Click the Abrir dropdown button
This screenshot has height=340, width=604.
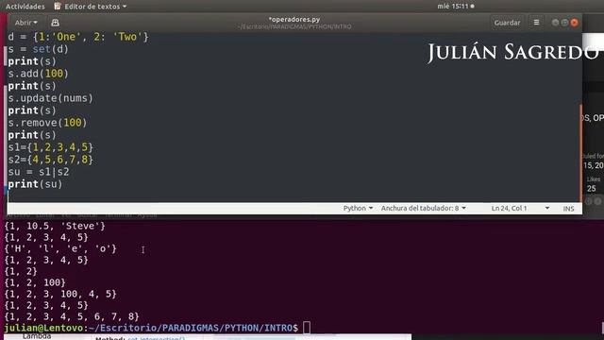[25, 23]
